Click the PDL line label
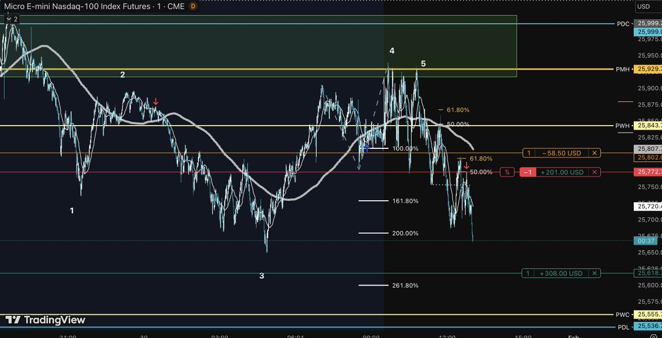662x338 pixels. pyautogui.click(x=623, y=327)
